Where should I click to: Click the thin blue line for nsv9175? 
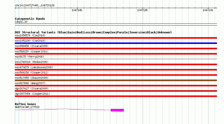pyautogui.click(x=116, y=59)
